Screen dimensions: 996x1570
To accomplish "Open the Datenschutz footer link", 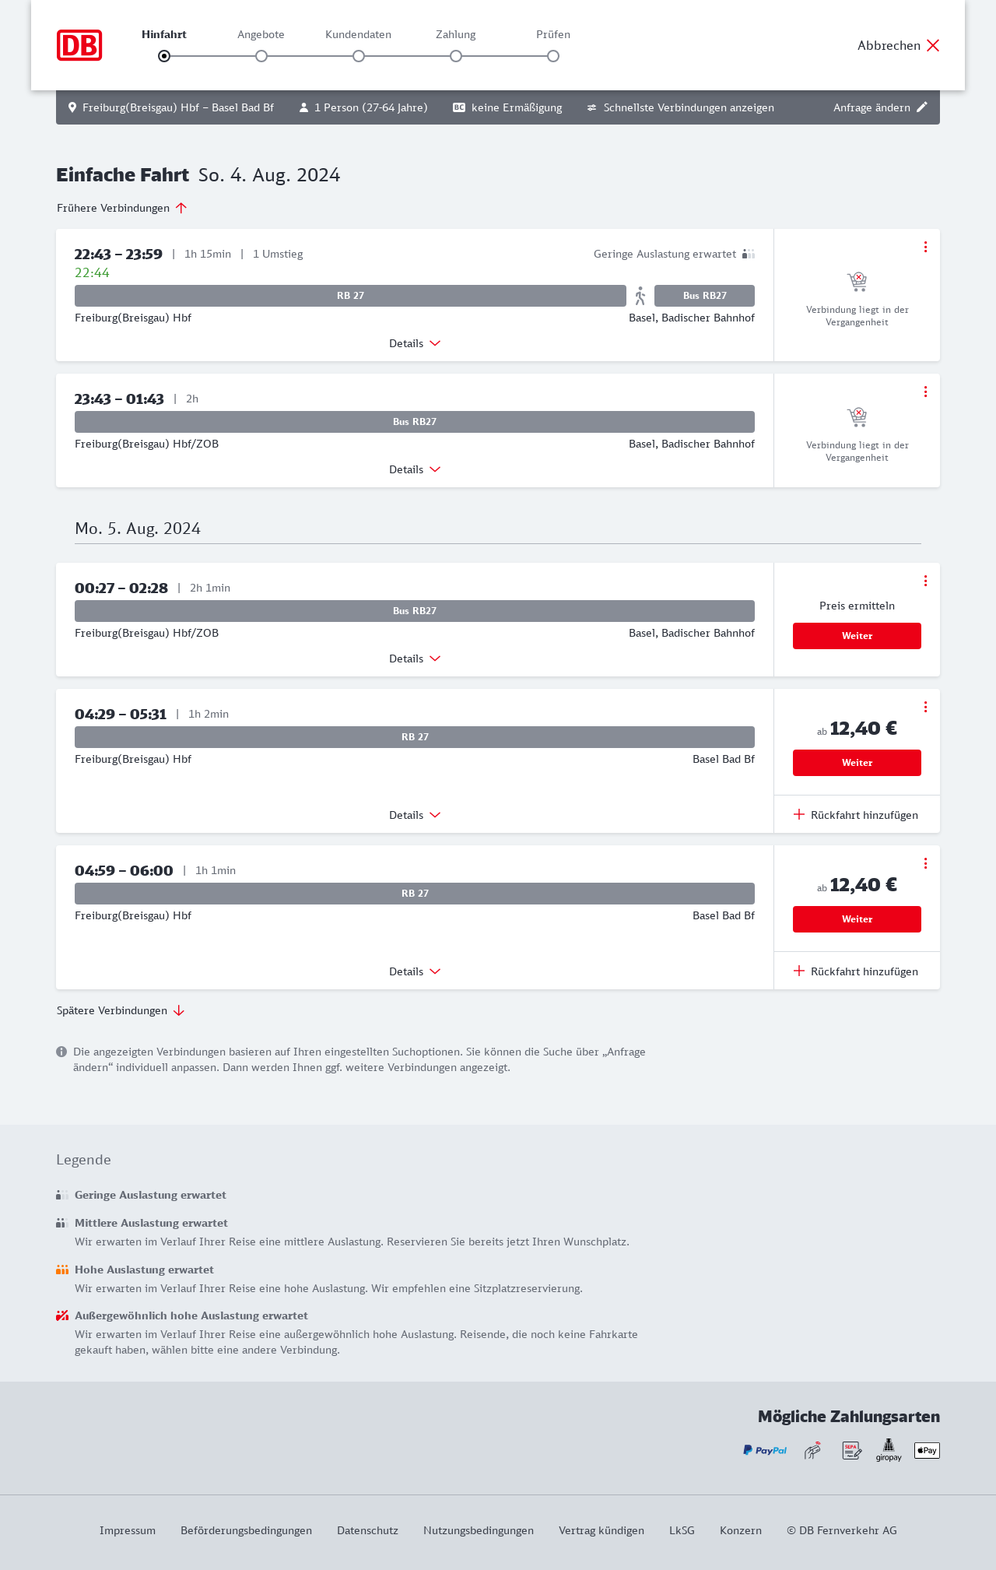I will (x=367, y=1530).
